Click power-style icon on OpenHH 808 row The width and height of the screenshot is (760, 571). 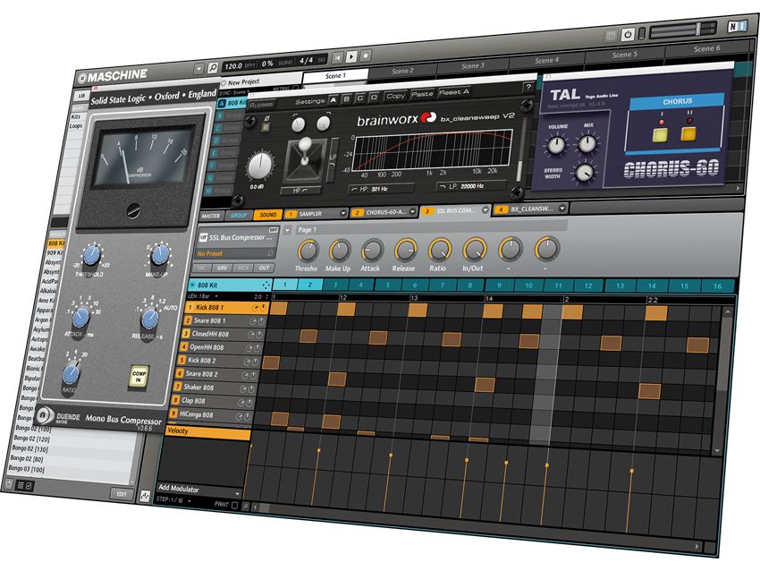(257, 348)
